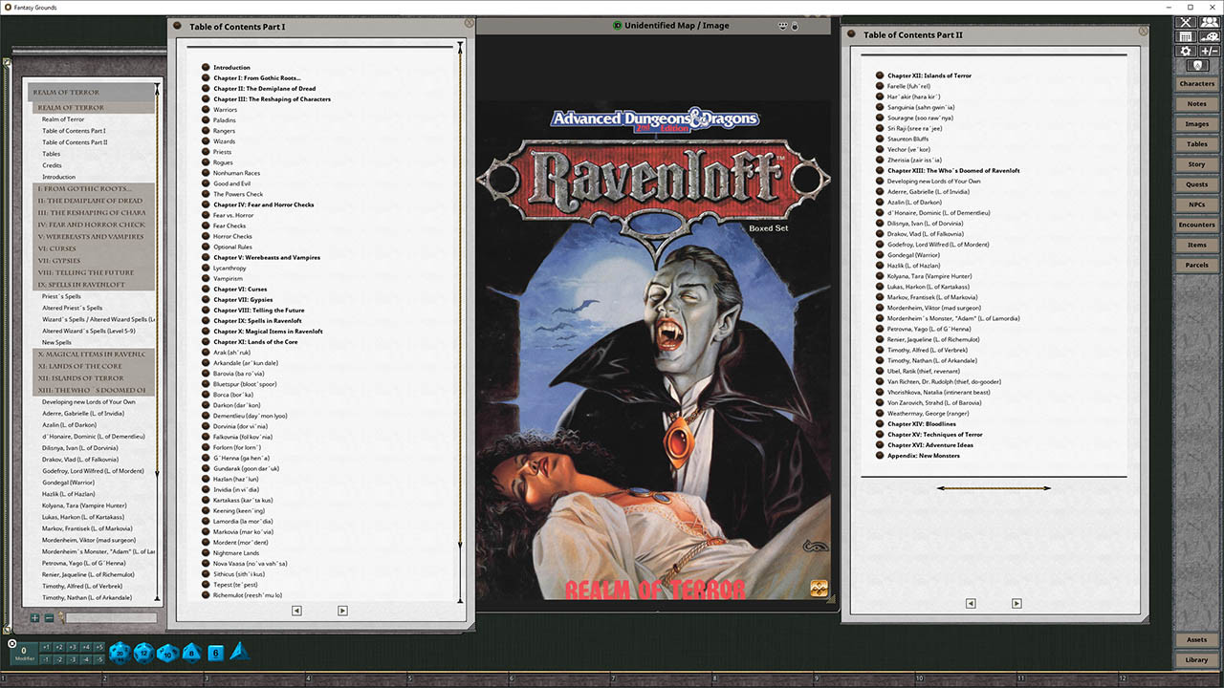The image size is (1224, 688).
Task: Expand tree with the plus button
Action: click(x=35, y=618)
